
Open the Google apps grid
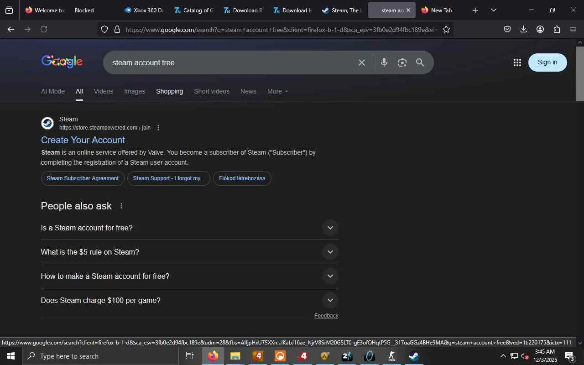pos(517,63)
